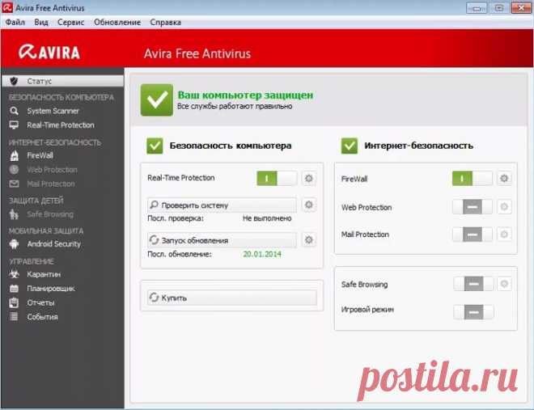This screenshot has height=410, width=534.
Task: Click the Не выполнено scan status
Action: 267,218
